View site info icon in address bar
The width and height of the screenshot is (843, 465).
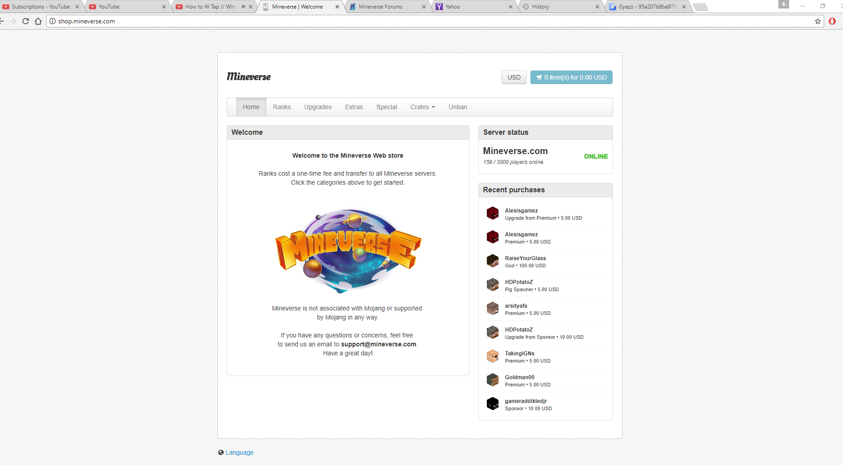(x=53, y=21)
